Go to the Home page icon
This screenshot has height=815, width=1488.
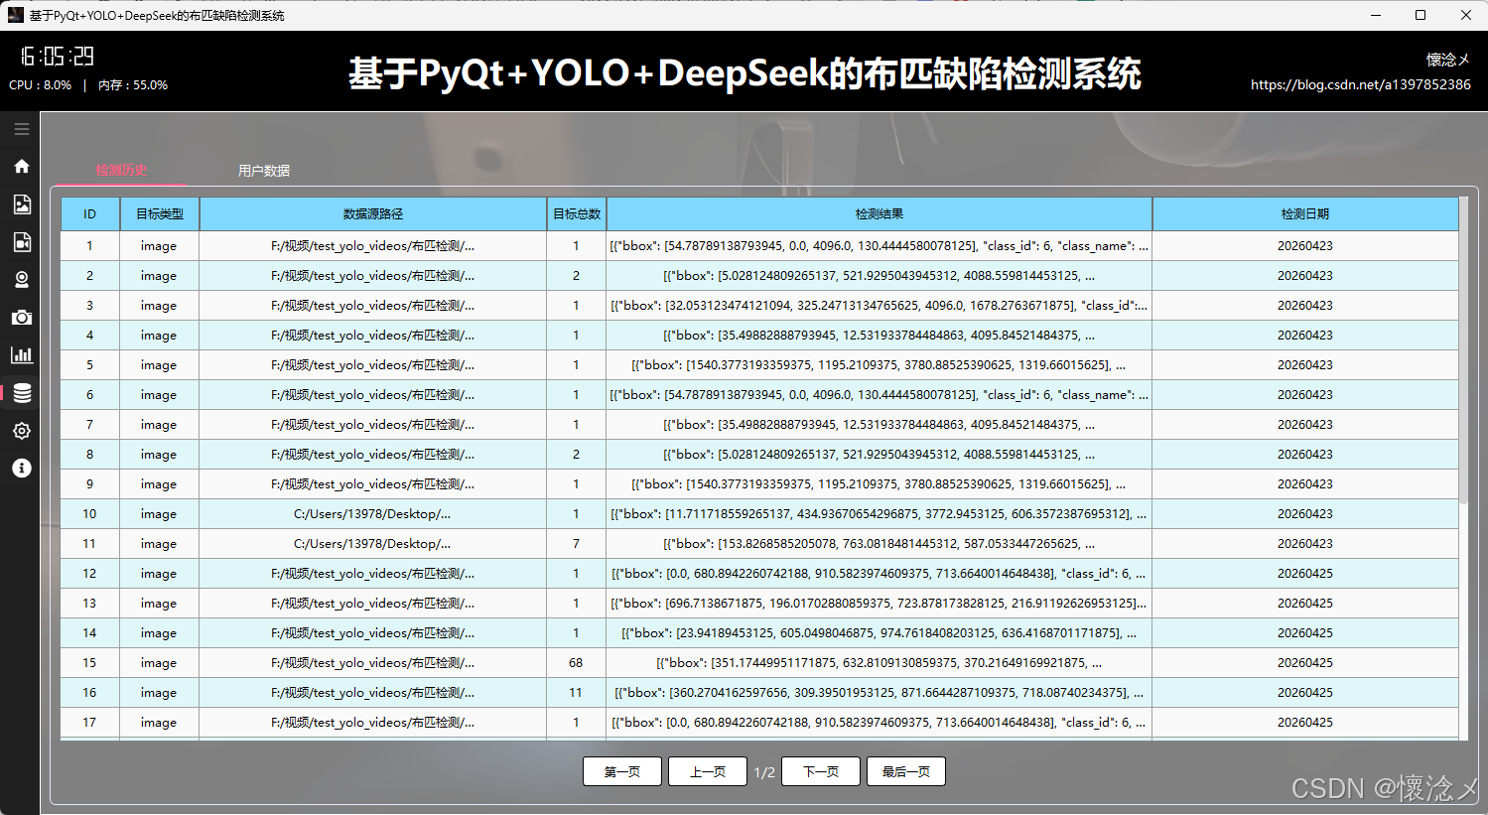[x=21, y=166]
